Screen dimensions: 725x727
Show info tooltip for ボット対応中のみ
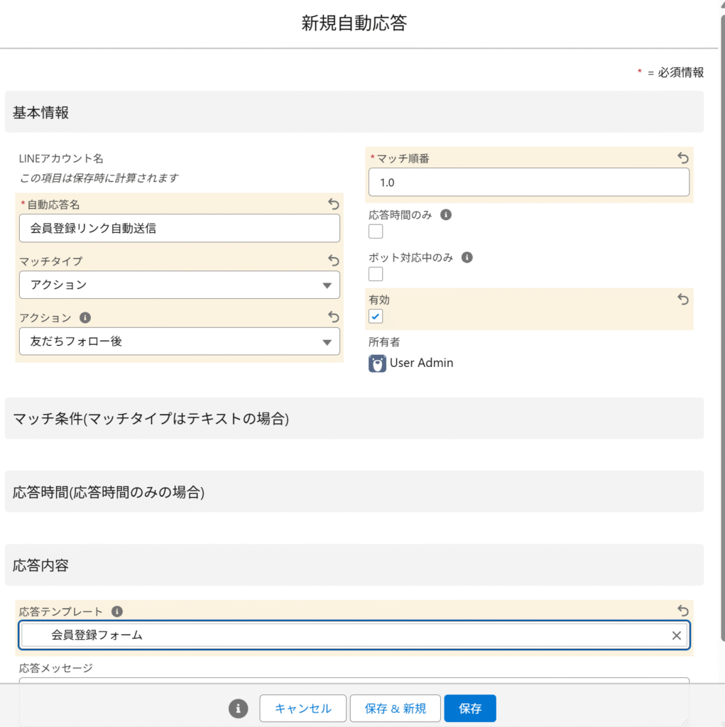[x=467, y=258]
